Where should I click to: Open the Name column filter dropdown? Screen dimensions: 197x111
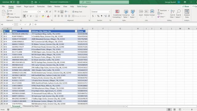(x=30, y=31)
